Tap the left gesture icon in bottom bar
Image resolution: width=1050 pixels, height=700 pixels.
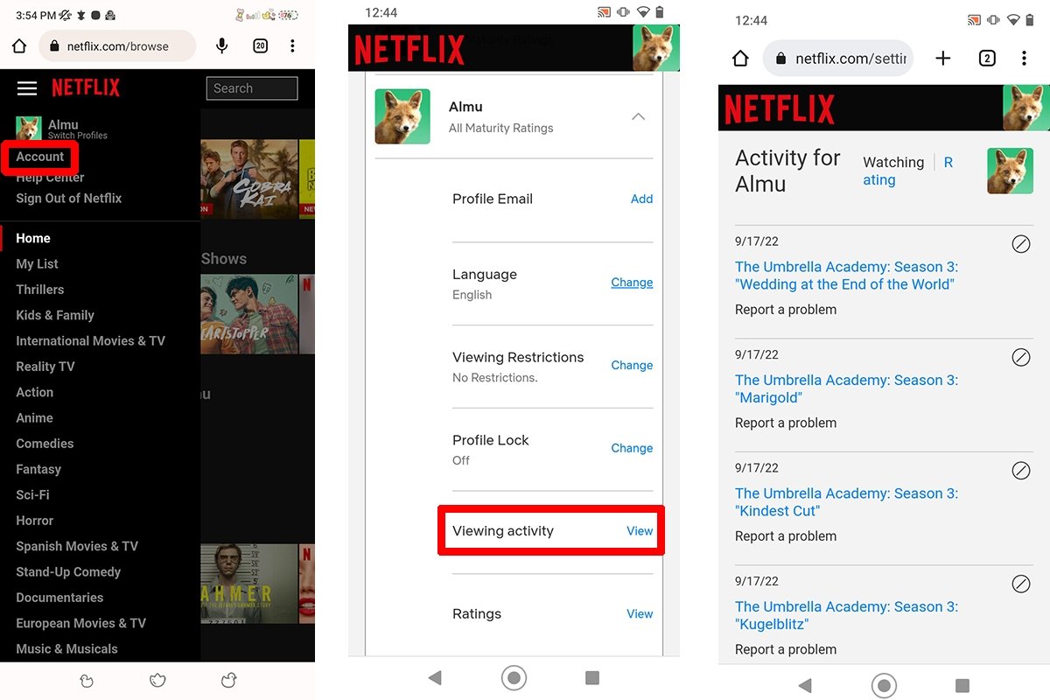click(x=87, y=680)
